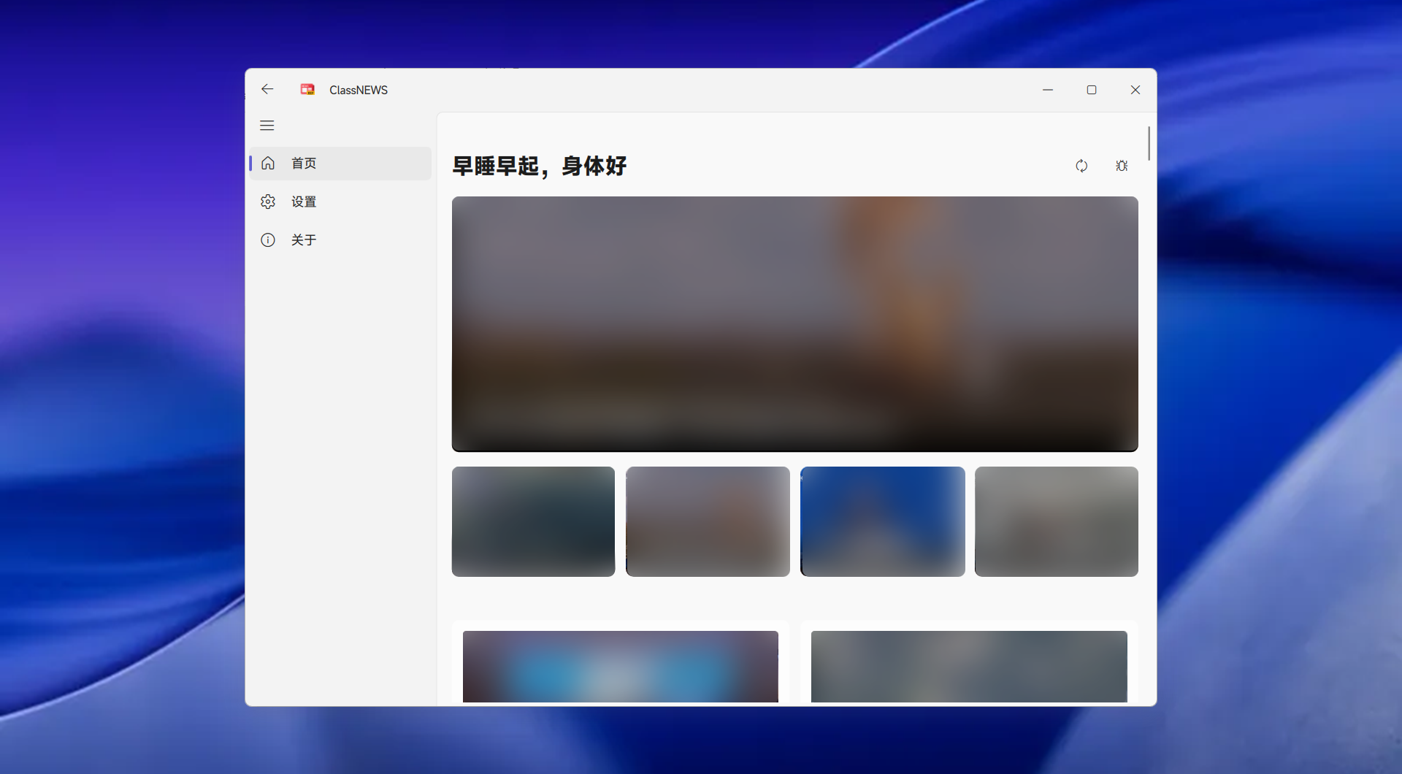
Task: Open the 关于 page
Action: (x=304, y=240)
